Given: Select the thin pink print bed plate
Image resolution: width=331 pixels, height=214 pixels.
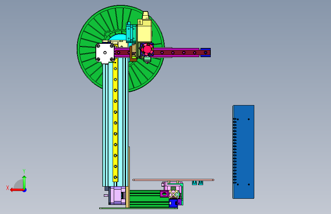Looking at the screenshot, I should 173,180.
